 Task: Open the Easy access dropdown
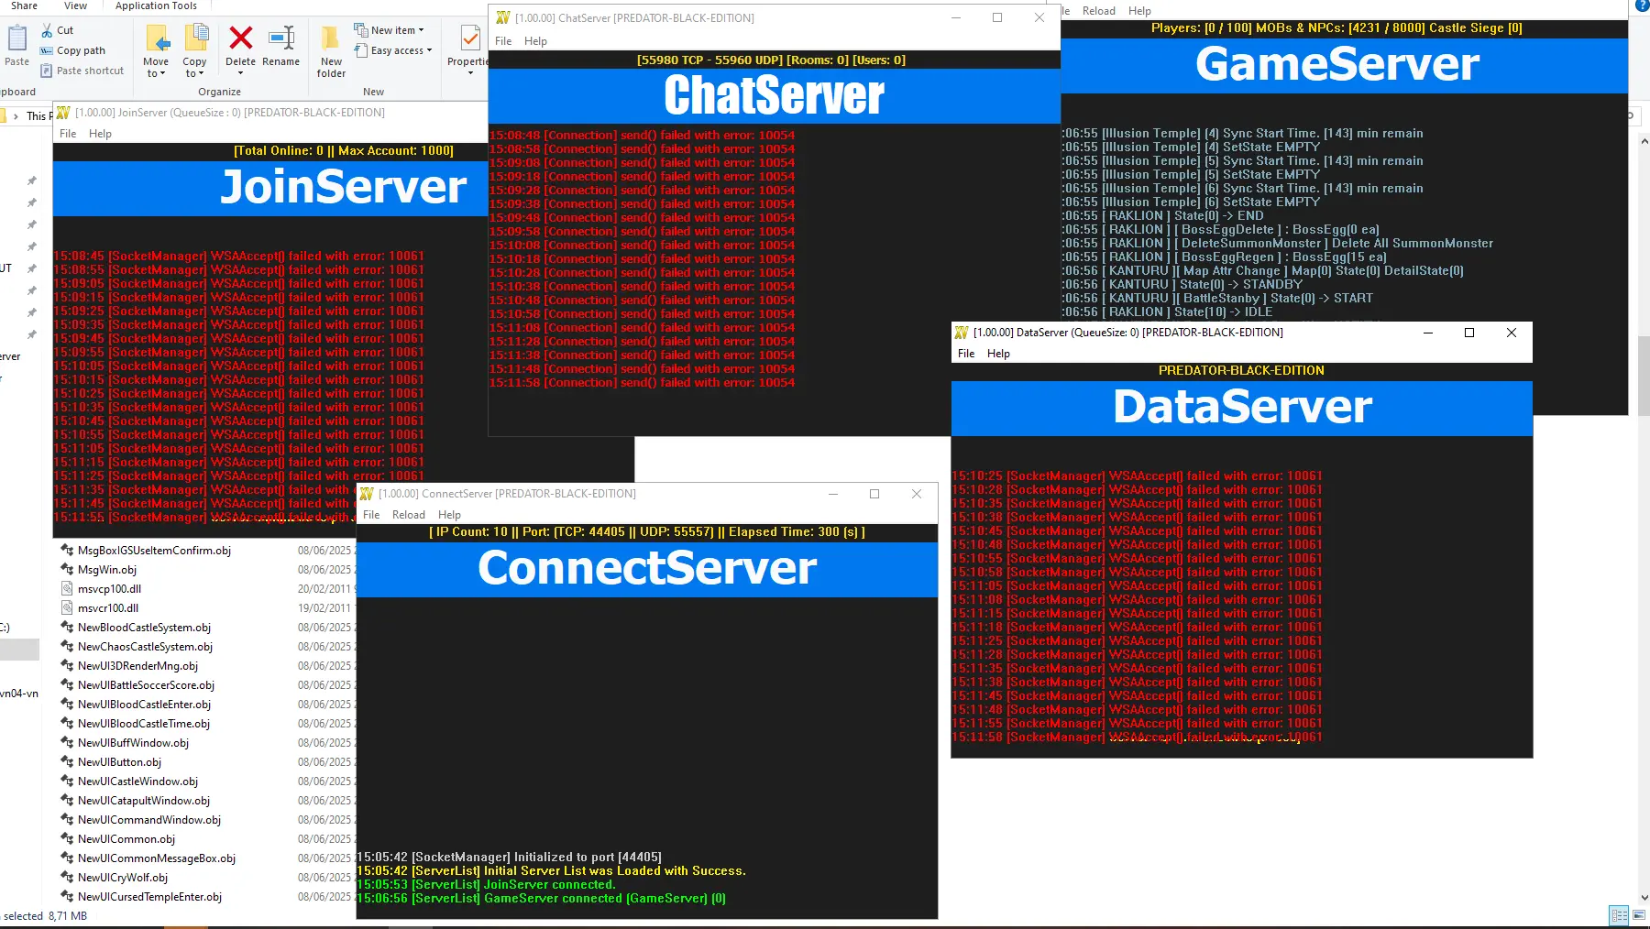point(393,50)
